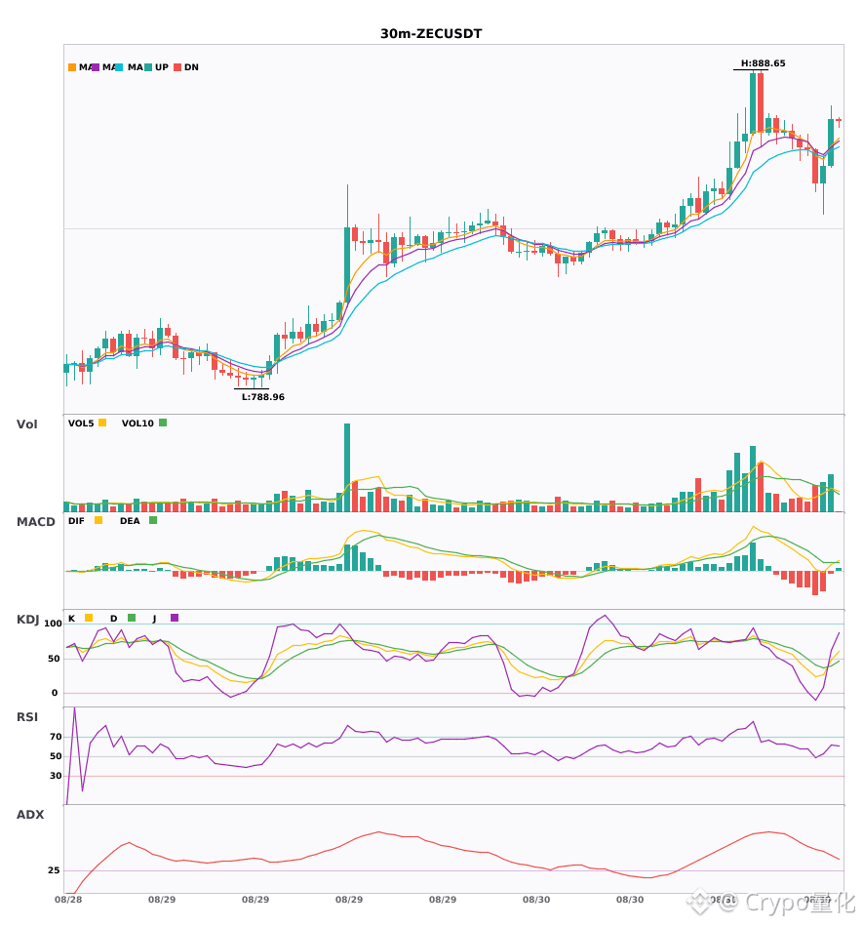
Task: Click the L:788.96 low price label
Action: [x=263, y=397]
